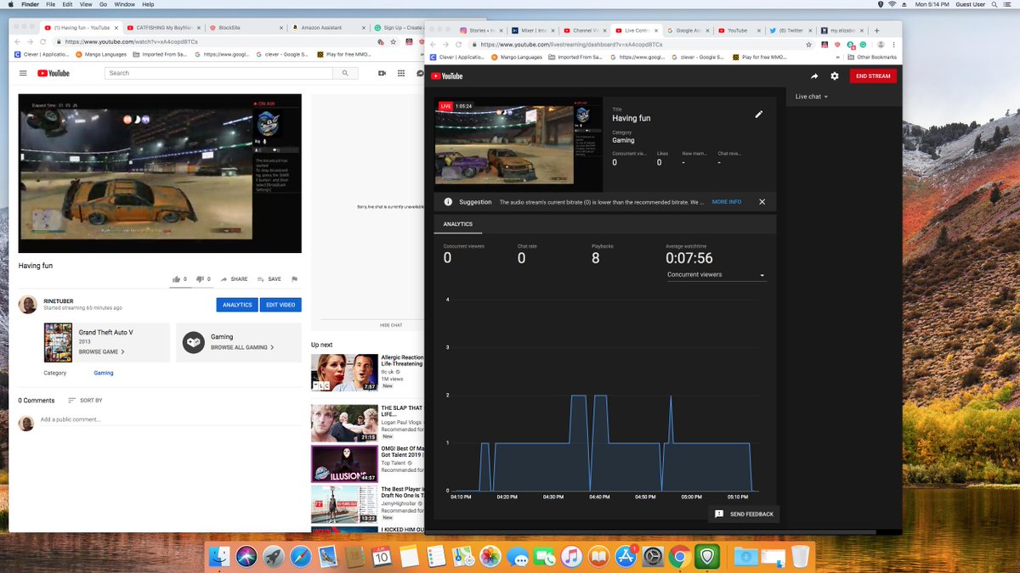Switch to the Twitter tab in right window
Viewport: 1020px width, 573px height.
pos(790,30)
